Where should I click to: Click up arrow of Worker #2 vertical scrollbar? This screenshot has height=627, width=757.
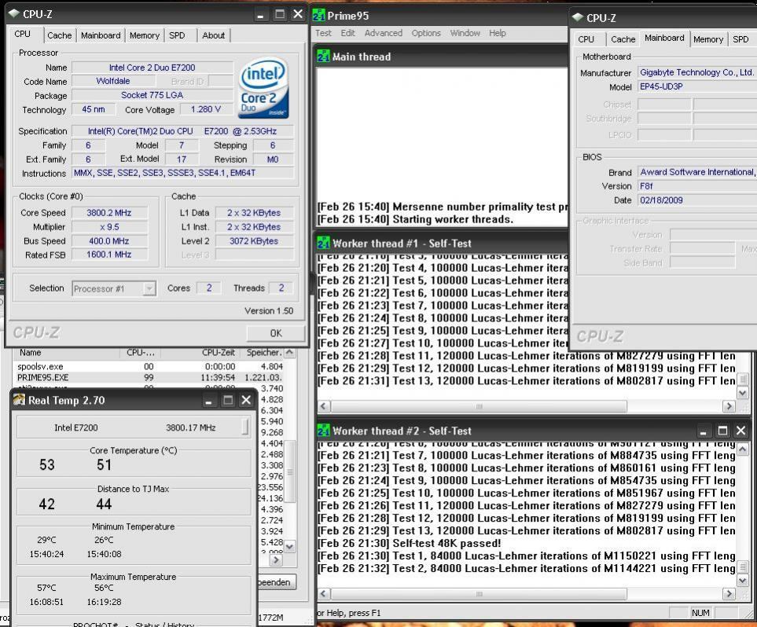(743, 450)
